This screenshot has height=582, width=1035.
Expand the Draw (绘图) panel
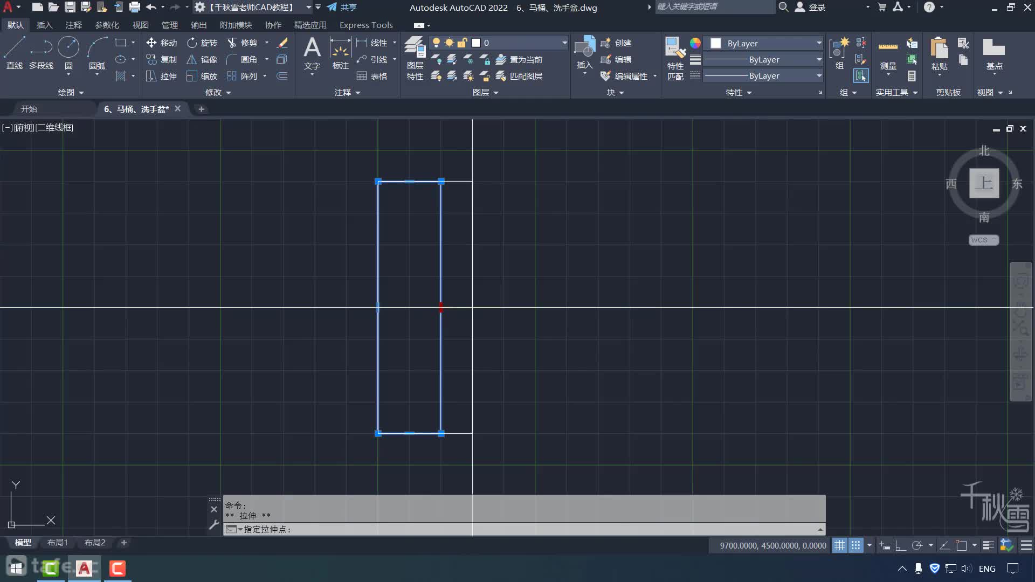[71, 92]
